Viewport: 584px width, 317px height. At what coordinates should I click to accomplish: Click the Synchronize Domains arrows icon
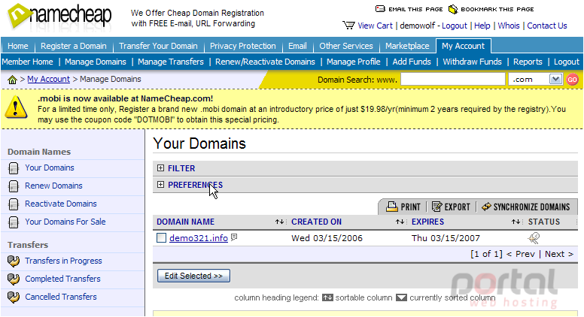486,207
